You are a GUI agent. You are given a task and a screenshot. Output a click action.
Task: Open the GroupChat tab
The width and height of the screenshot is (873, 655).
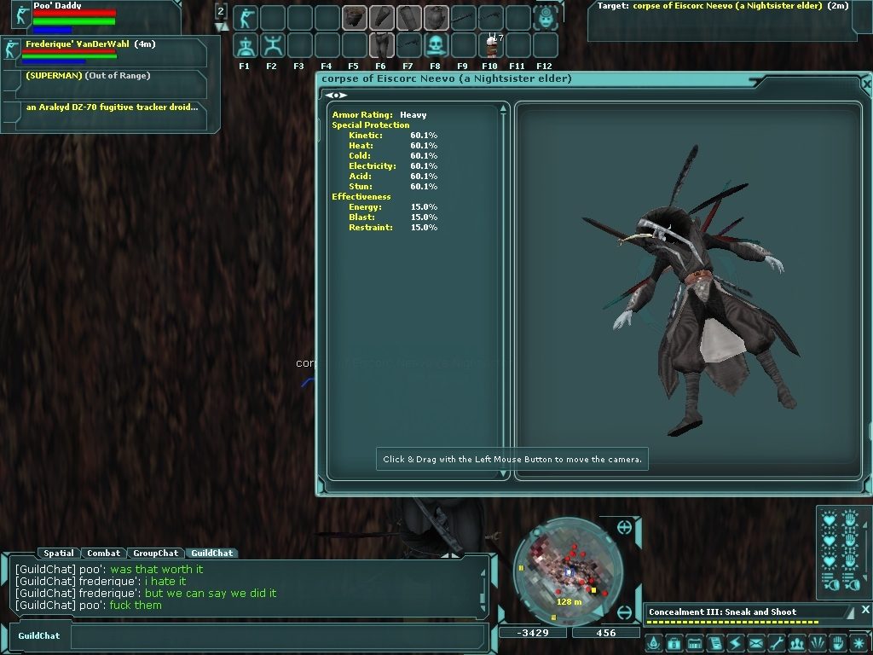(155, 553)
